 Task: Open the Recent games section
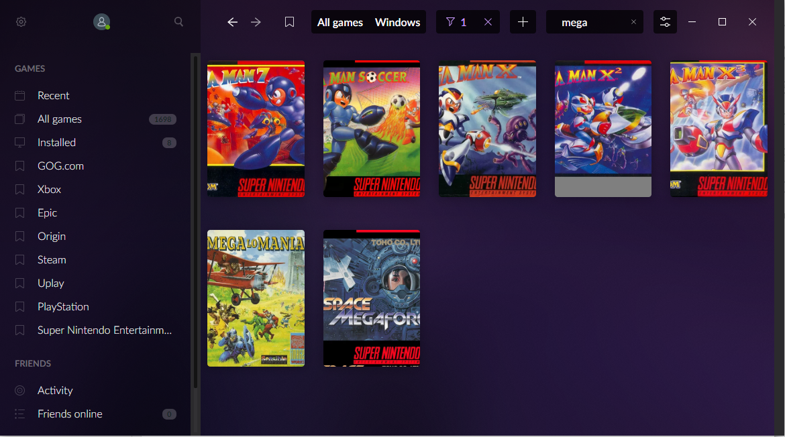coord(53,95)
